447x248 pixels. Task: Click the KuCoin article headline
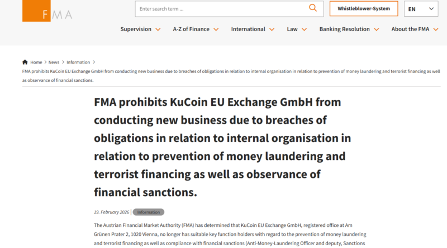click(x=222, y=148)
